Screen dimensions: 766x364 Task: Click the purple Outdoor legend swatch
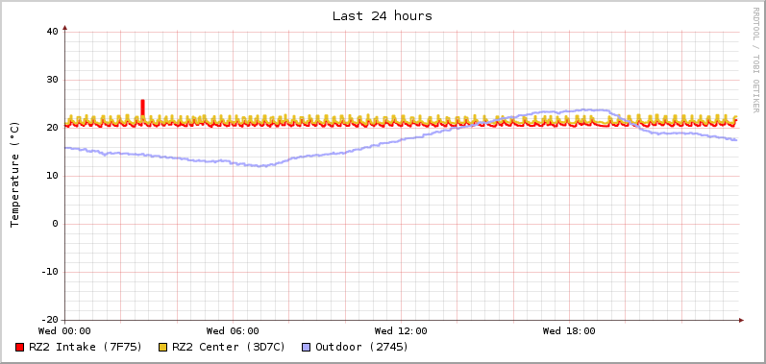click(307, 348)
